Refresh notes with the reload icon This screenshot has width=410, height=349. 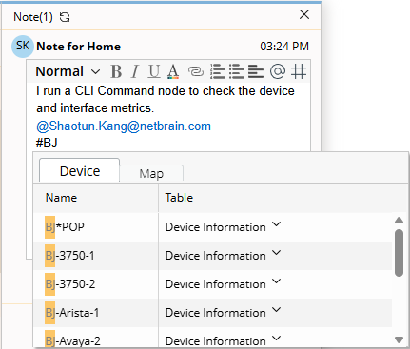coord(65,17)
